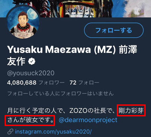The width and height of the screenshot is (151, 137).
Task: Select the @yousuck2020 handle text
Action: (x=31, y=73)
